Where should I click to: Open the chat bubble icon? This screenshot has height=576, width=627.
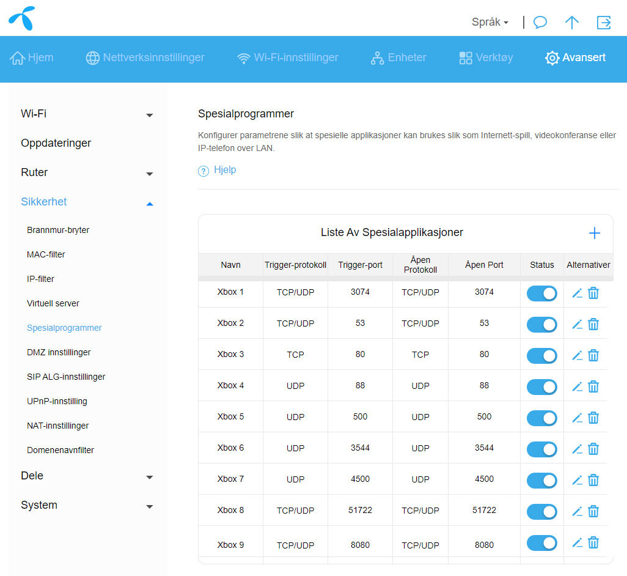coord(540,23)
